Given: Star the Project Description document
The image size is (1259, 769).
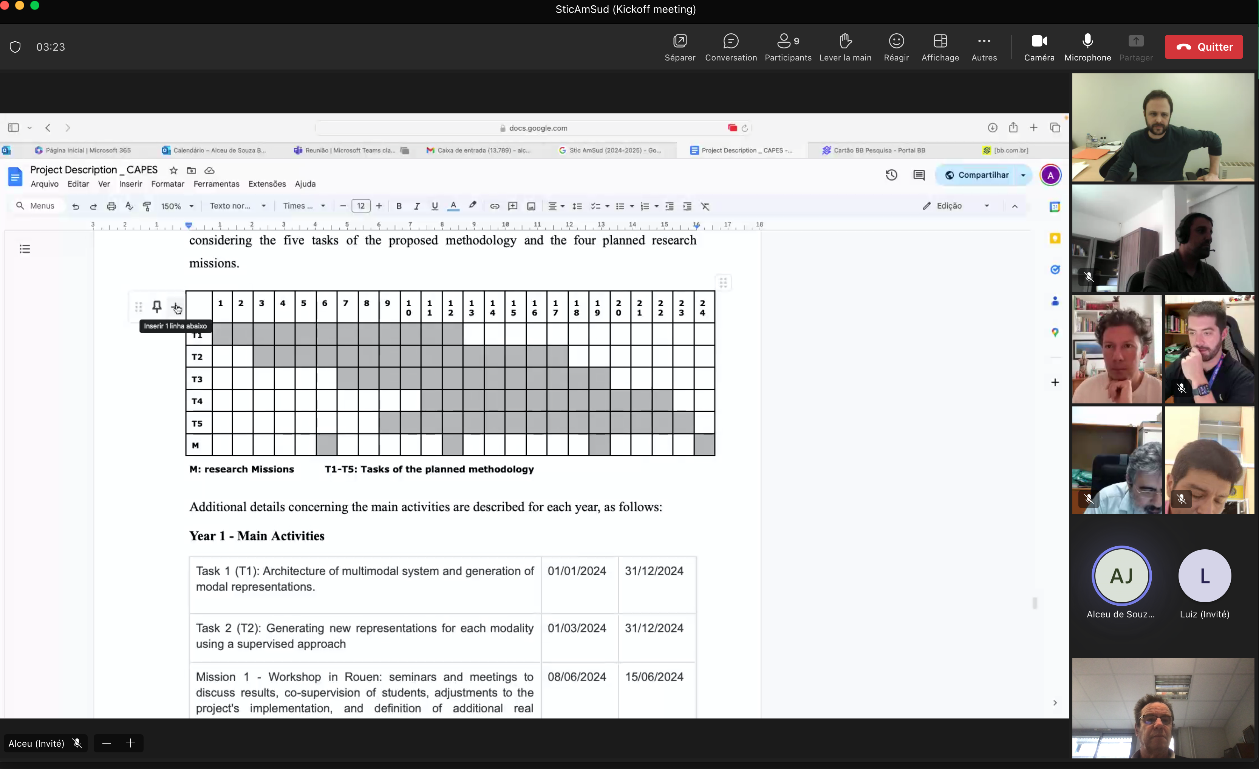Looking at the screenshot, I should (x=174, y=170).
